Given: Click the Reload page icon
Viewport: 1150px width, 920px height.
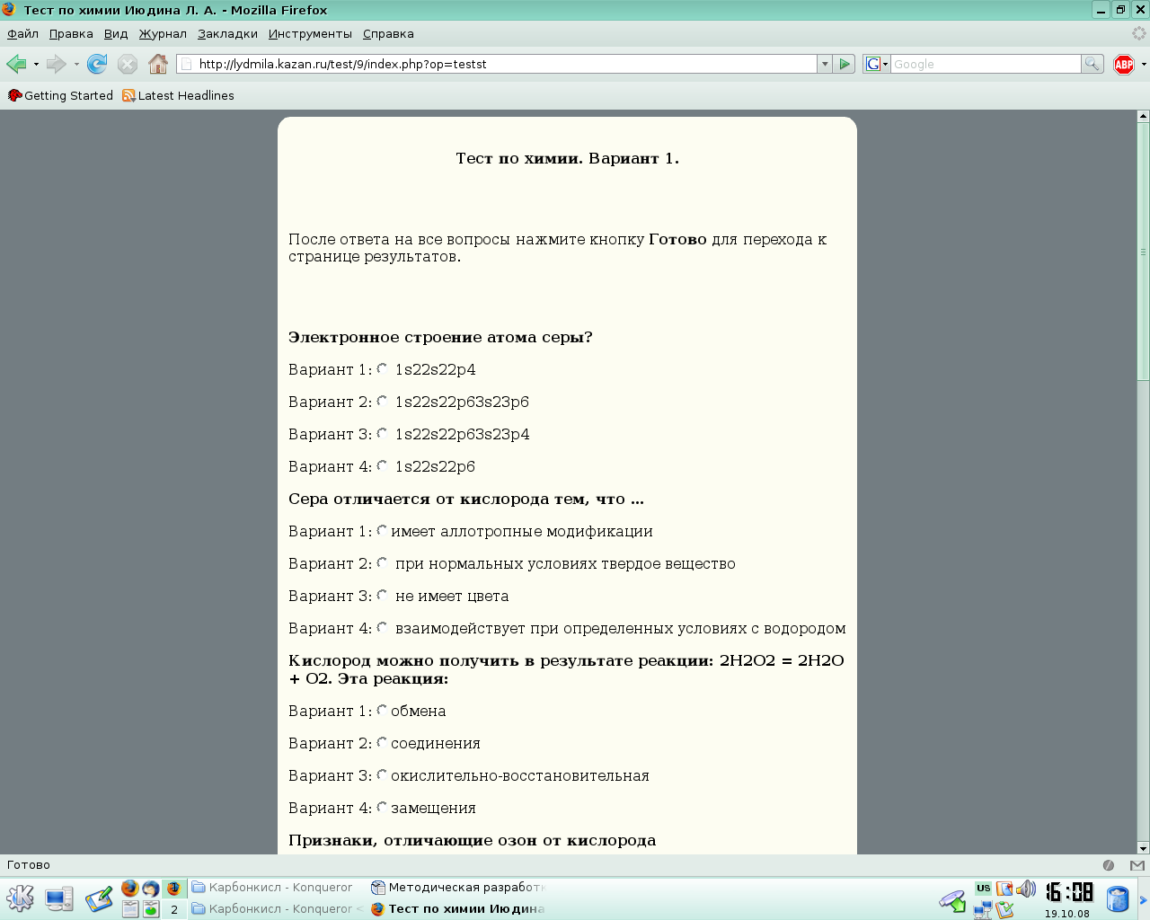Looking at the screenshot, I should pos(97,64).
